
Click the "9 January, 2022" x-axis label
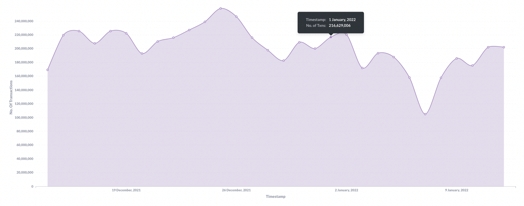(456, 190)
